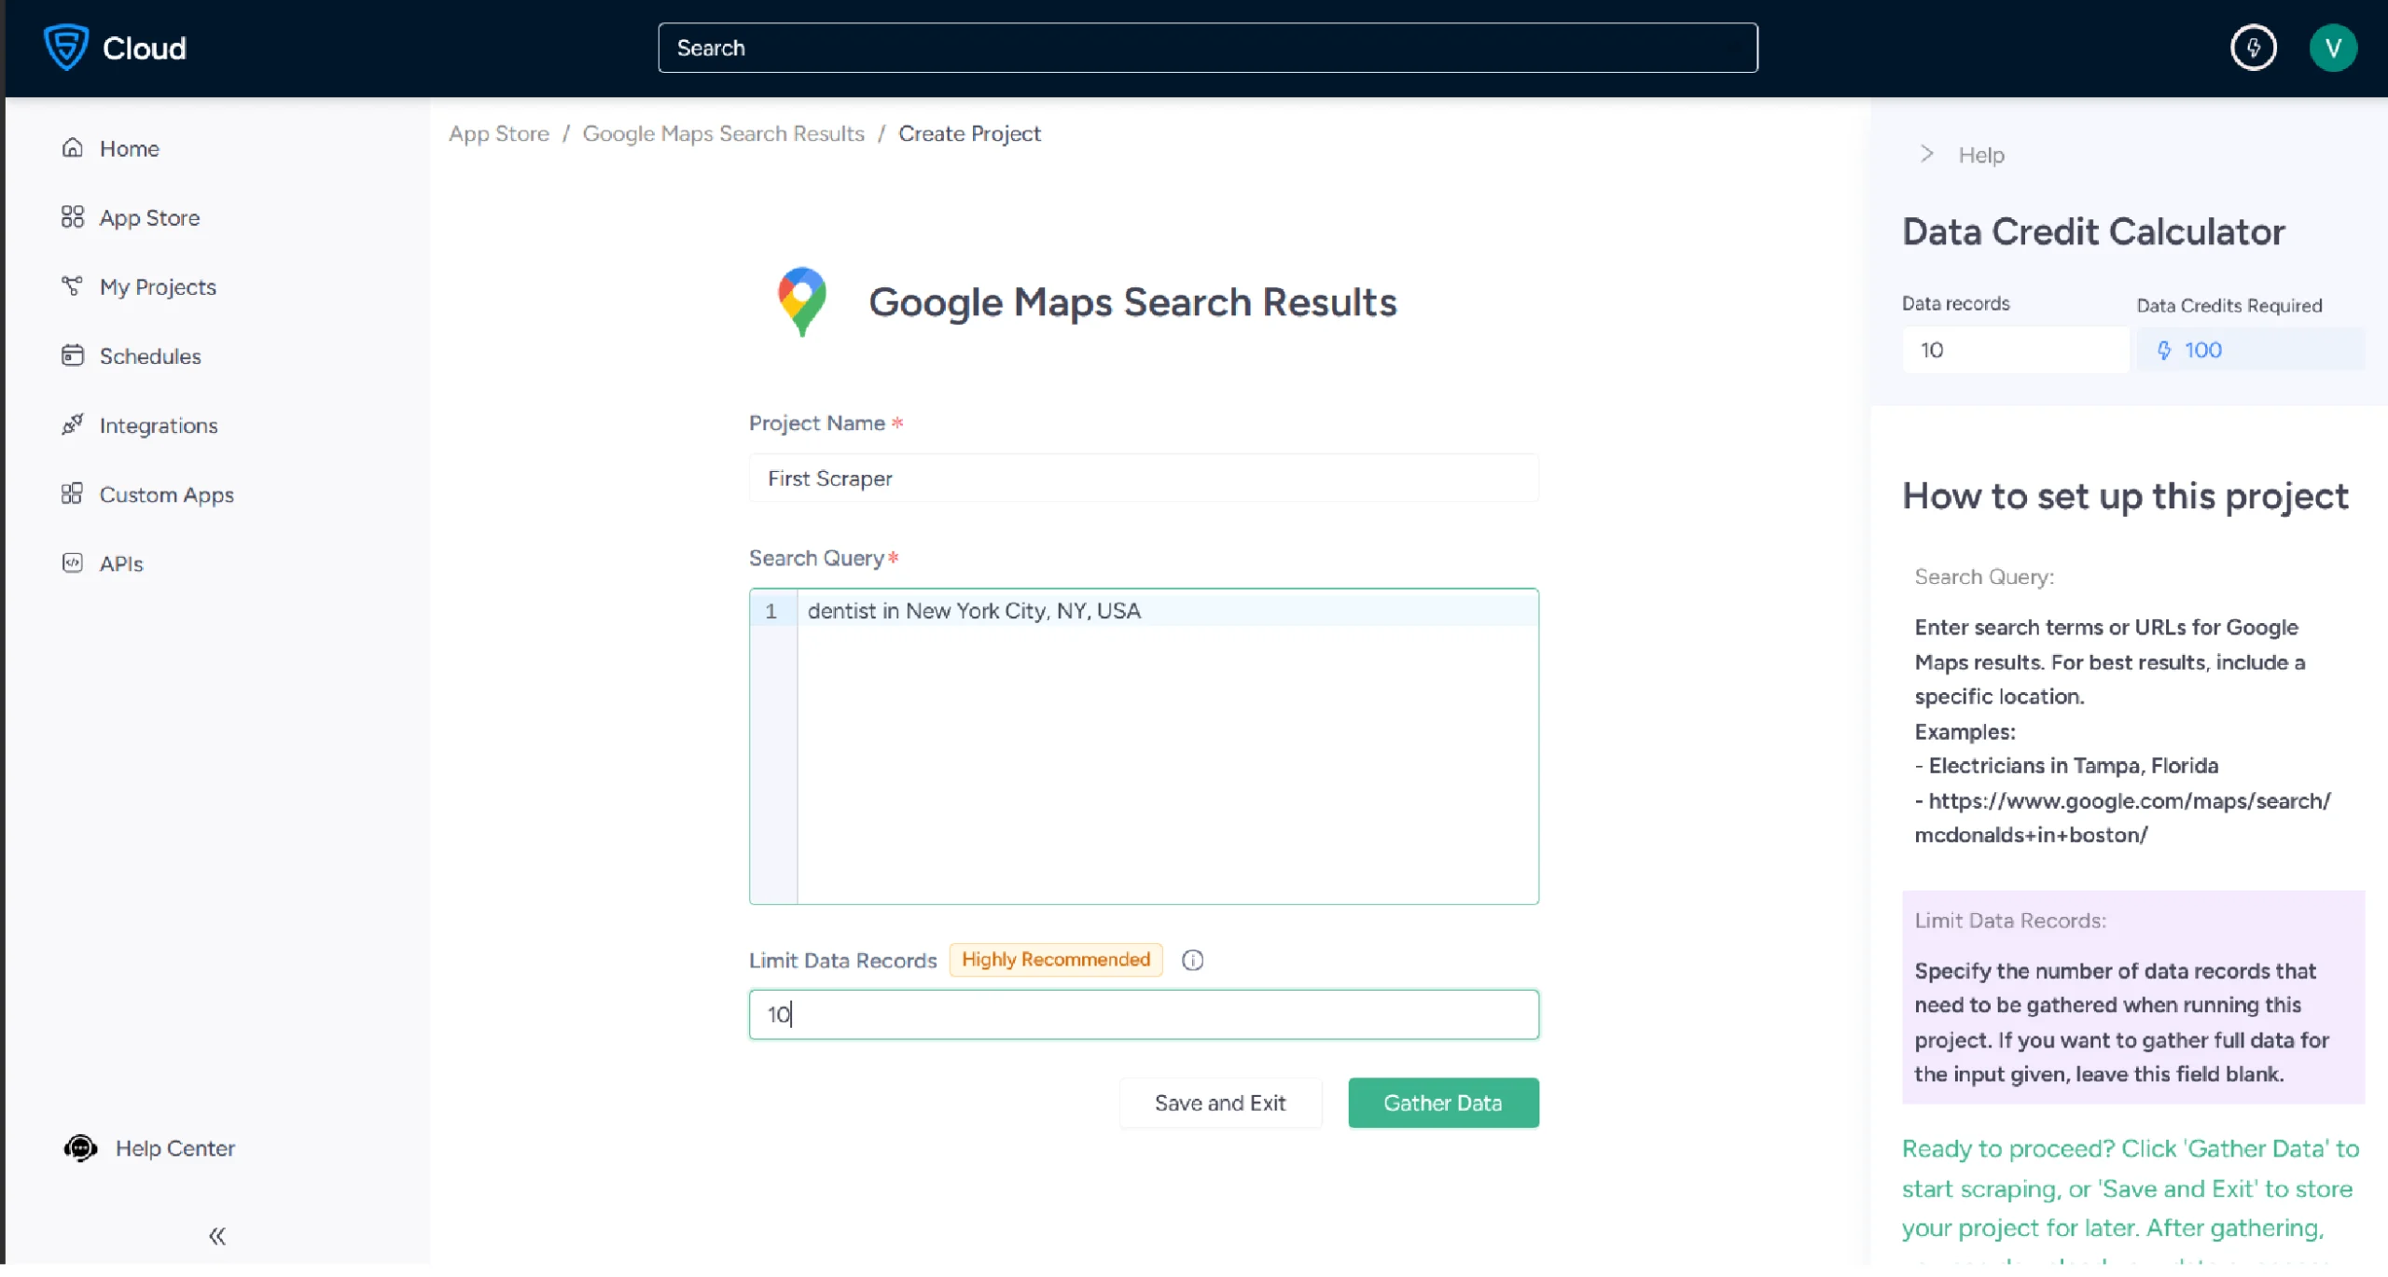The width and height of the screenshot is (2388, 1277).
Task: Click App Store breadcrumb link
Action: (x=498, y=133)
